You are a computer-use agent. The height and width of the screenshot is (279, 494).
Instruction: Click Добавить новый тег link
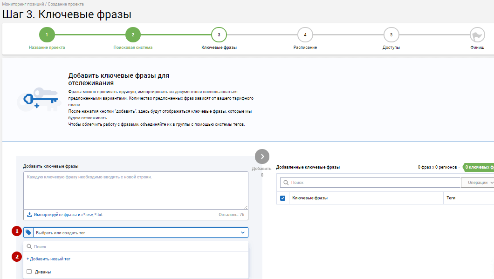(48, 259)
